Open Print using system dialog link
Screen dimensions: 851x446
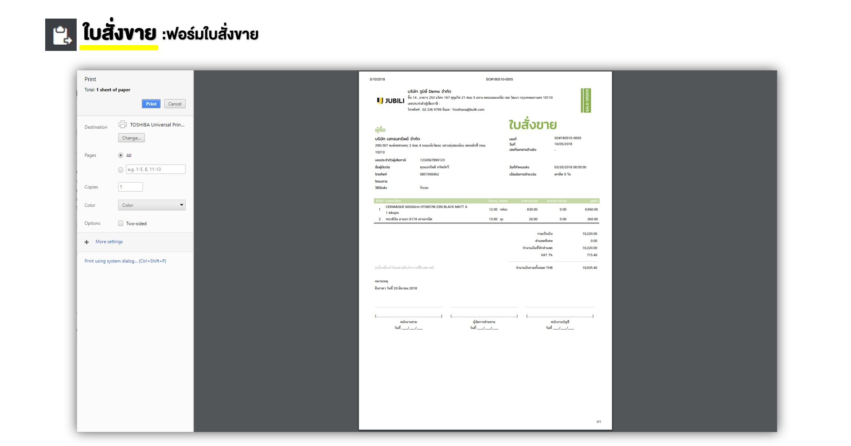pyautogui.click(x=125, y=261)
